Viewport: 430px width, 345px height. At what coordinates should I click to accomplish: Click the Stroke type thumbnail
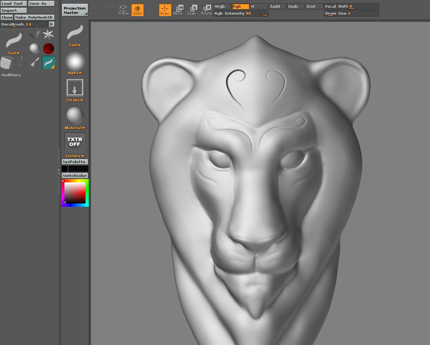75,88
